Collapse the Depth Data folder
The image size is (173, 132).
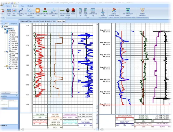[5, 33]
